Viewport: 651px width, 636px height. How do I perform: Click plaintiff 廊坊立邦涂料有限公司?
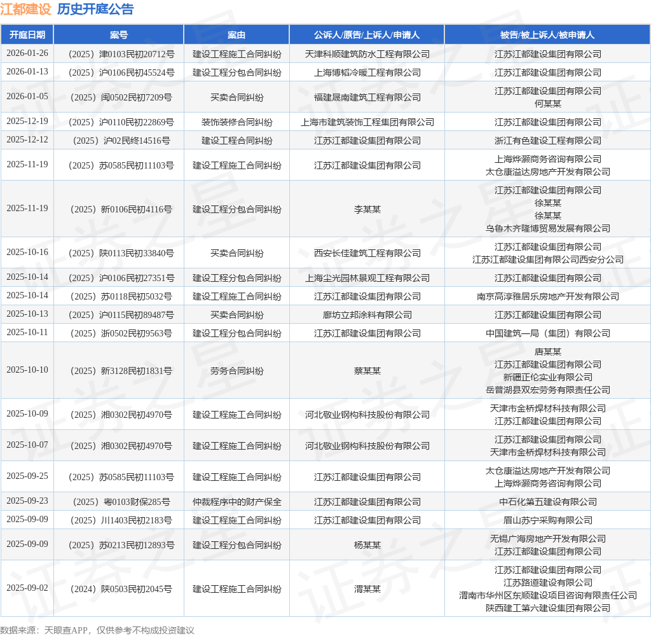(367, 315)
